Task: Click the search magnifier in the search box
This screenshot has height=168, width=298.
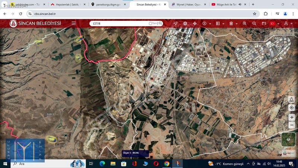Action: tap(161, 23)
